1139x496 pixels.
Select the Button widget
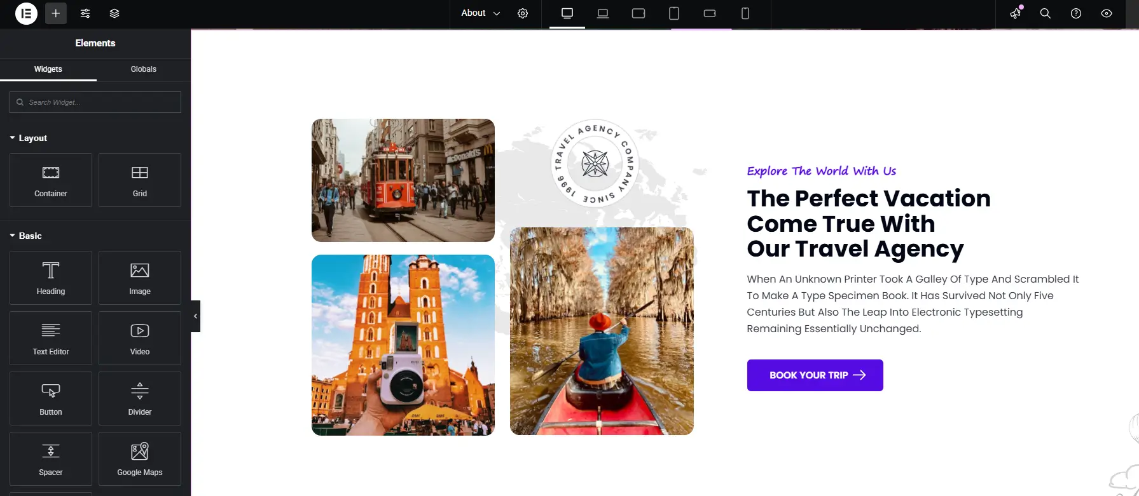[x=51, y=398]
